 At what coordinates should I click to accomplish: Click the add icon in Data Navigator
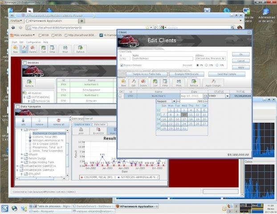pyautogui.click(x=23, y=121)
